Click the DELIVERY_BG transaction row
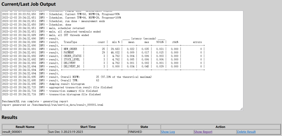Screen dimensions: 282x136 click(103, 66)
